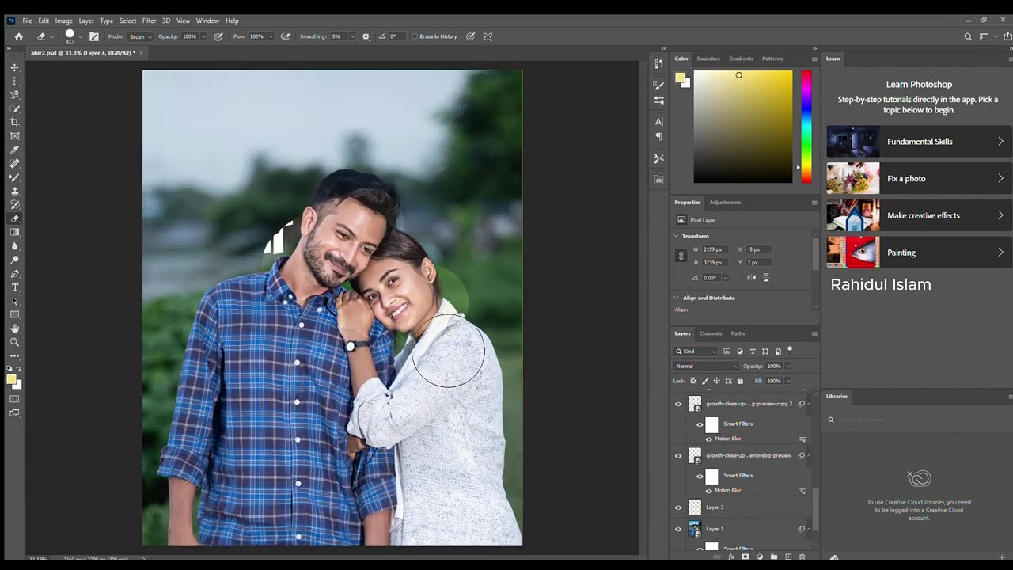Open the Fundamental Skills tutorials
The height and width of the screenshot is (570, 1013).
click(919, 142)
